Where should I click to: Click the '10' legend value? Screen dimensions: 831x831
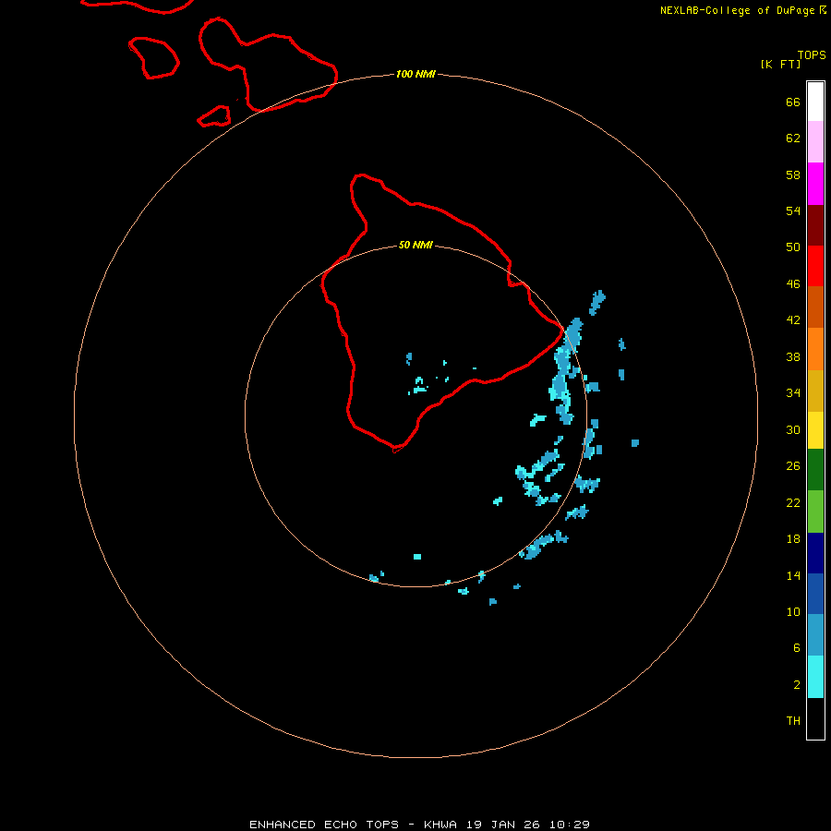tap(793, 612)
